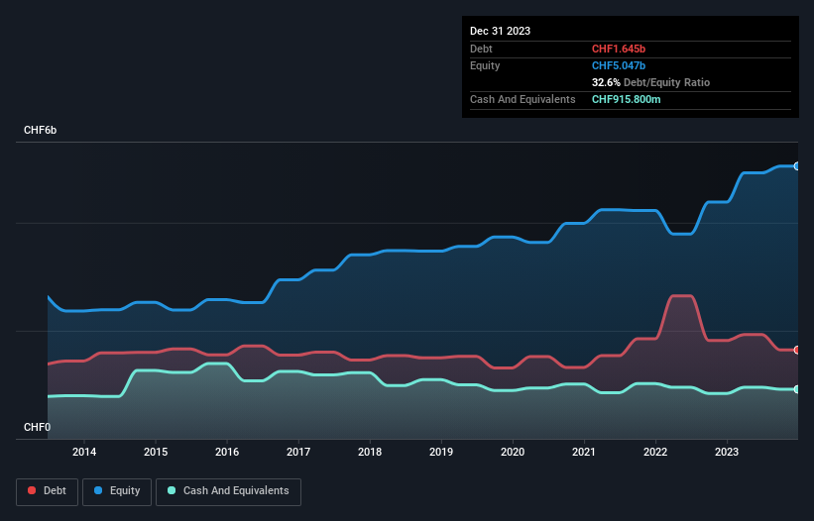Toggle the Equity series legend button

tap(117, 491)
